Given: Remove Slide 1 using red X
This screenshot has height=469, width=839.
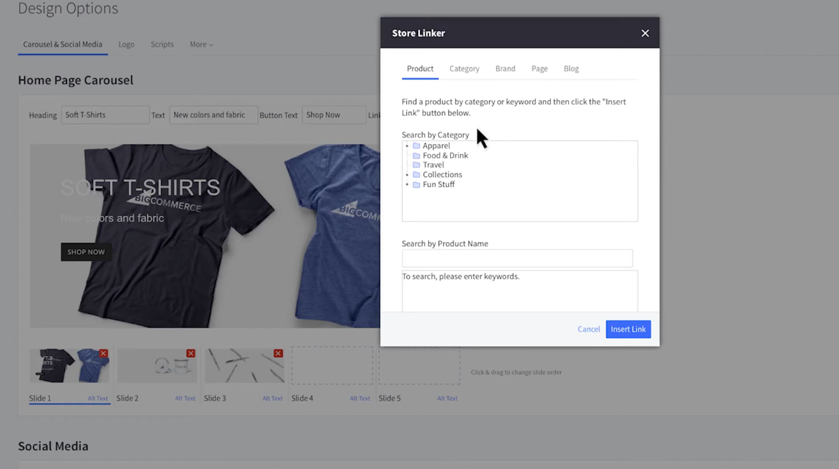Looking at the screenshot, I should click(x=104, y=353).
